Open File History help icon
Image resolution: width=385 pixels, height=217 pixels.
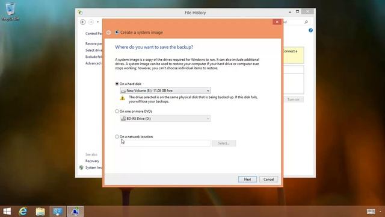310,30
